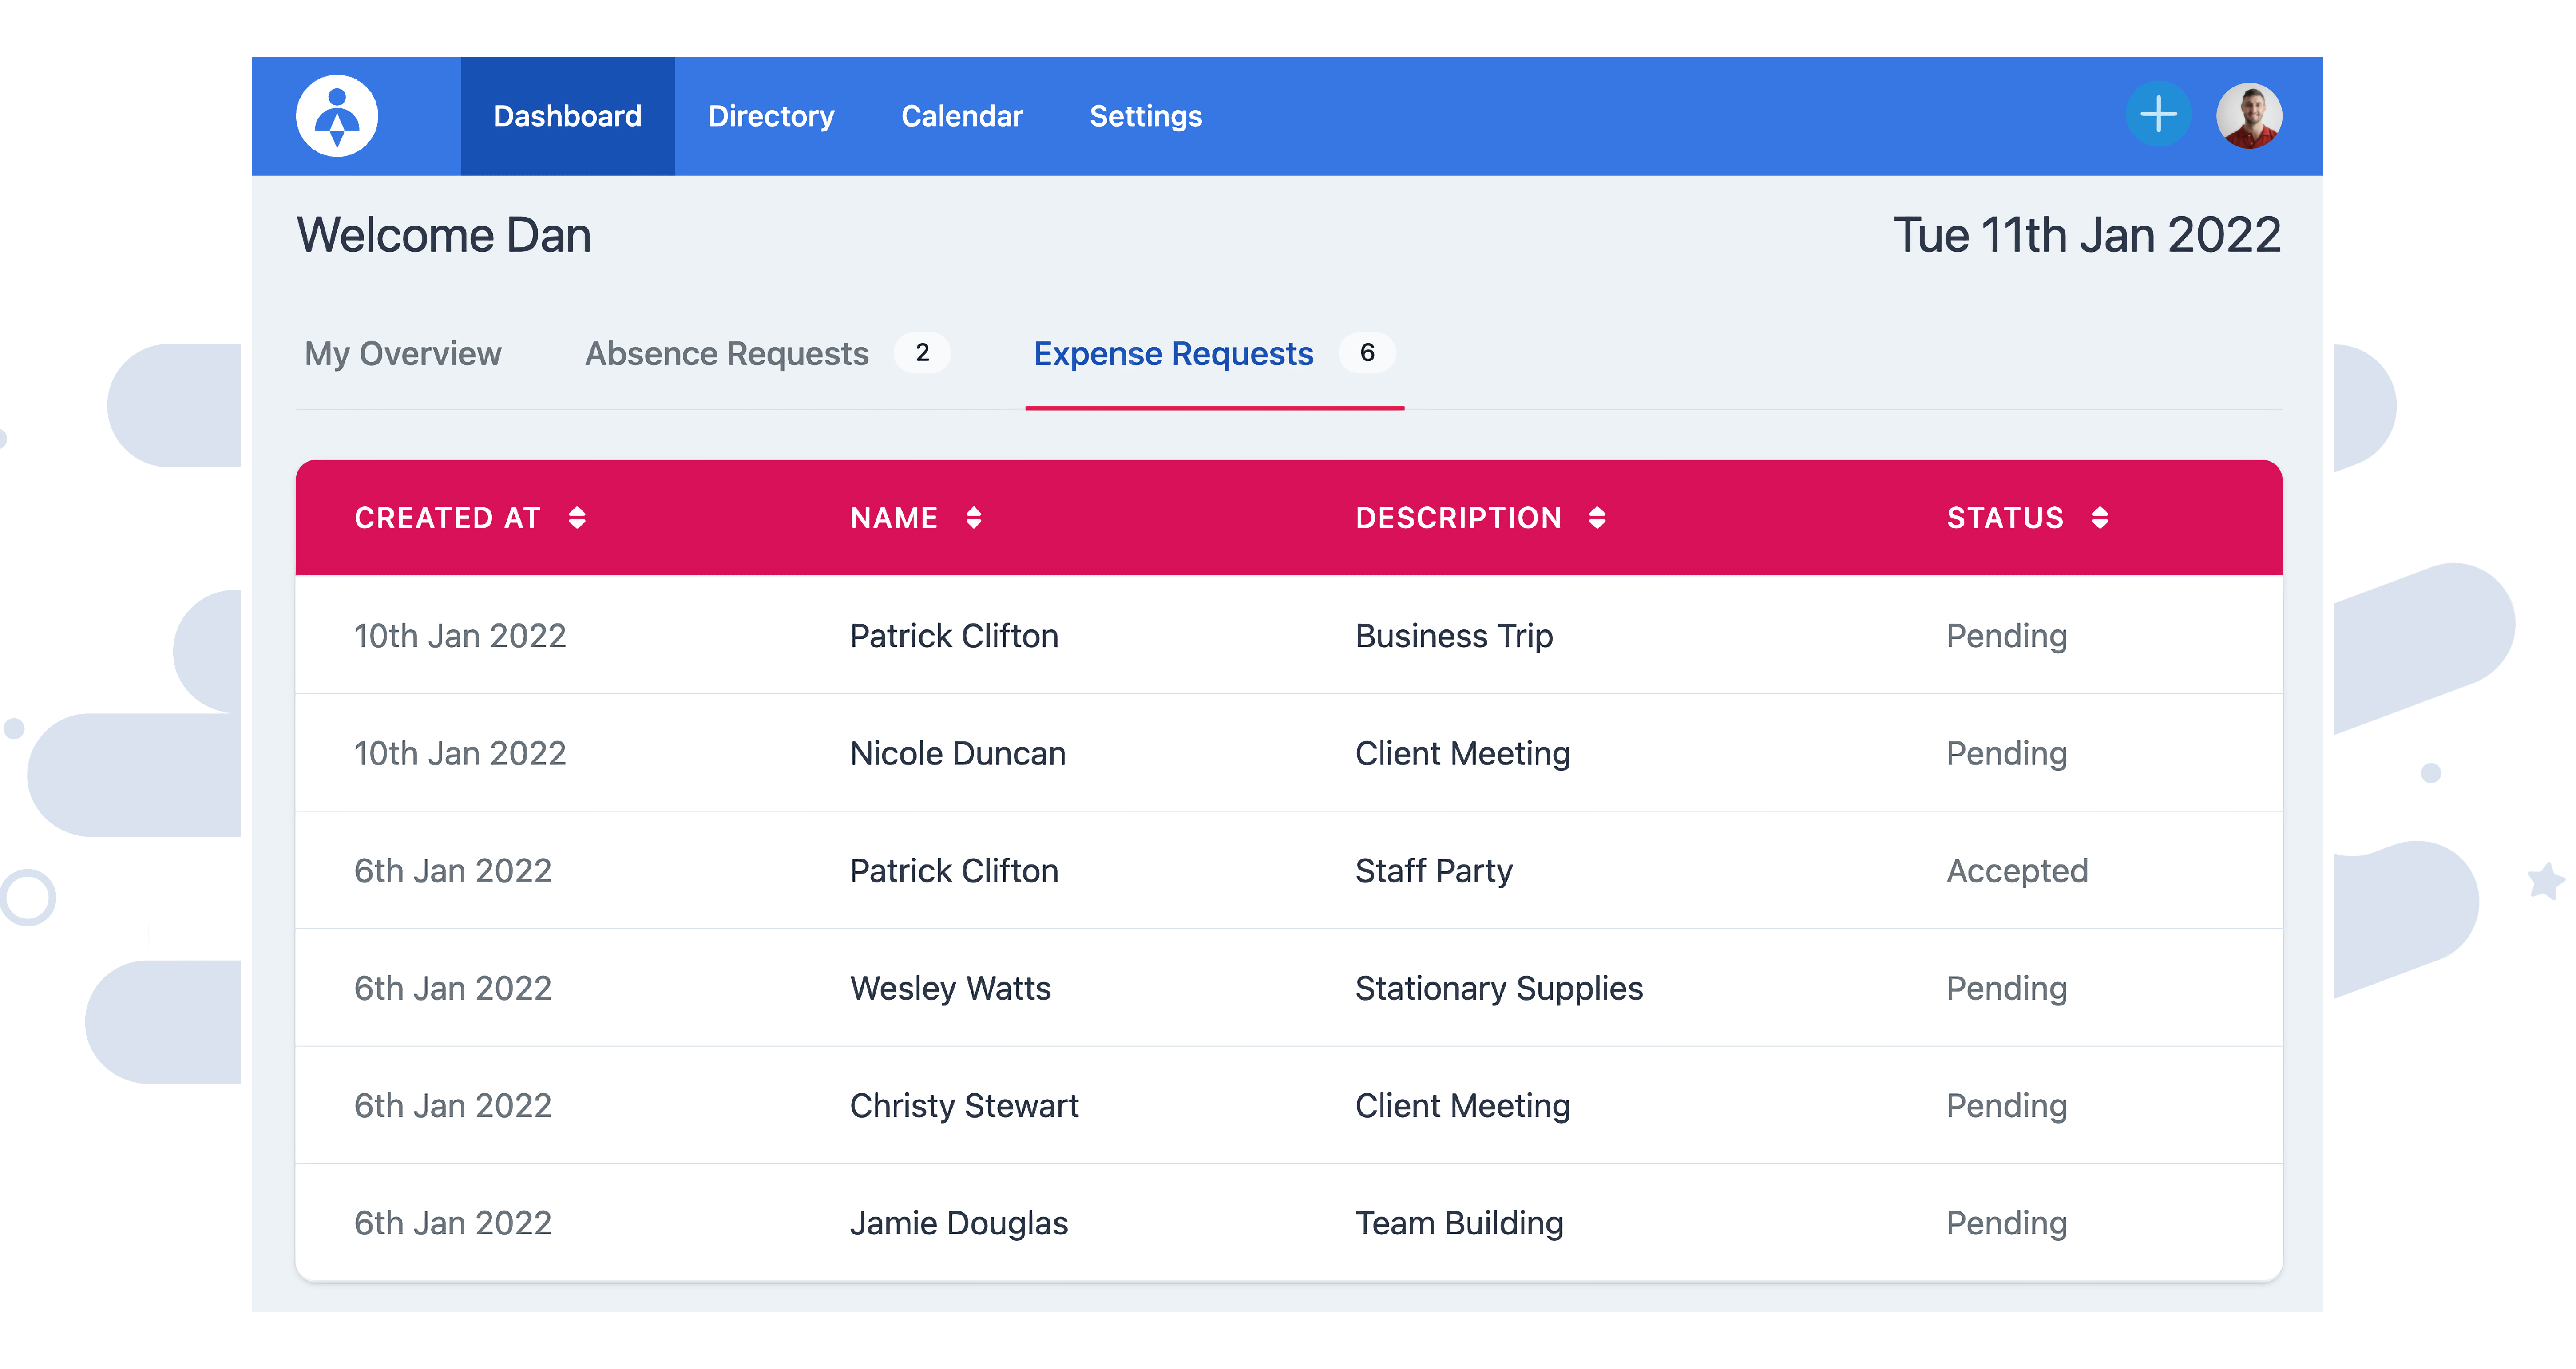The width and height of the screenshot is (2576, 1369).
Task: Click the Absence Requests count badge 2
Action: click(x=922, y=352)
